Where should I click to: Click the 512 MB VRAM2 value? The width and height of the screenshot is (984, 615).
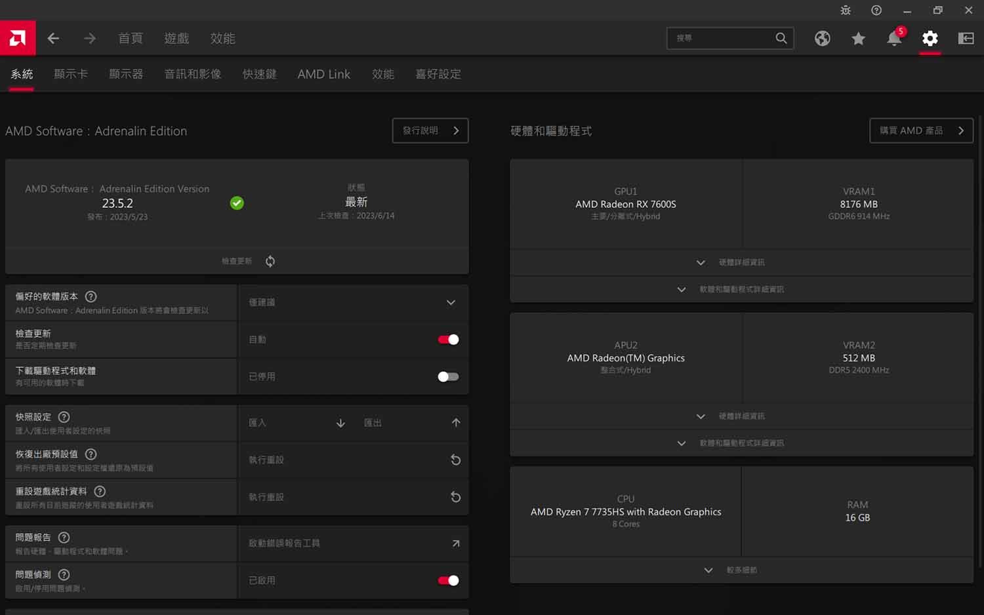[859, 358]
